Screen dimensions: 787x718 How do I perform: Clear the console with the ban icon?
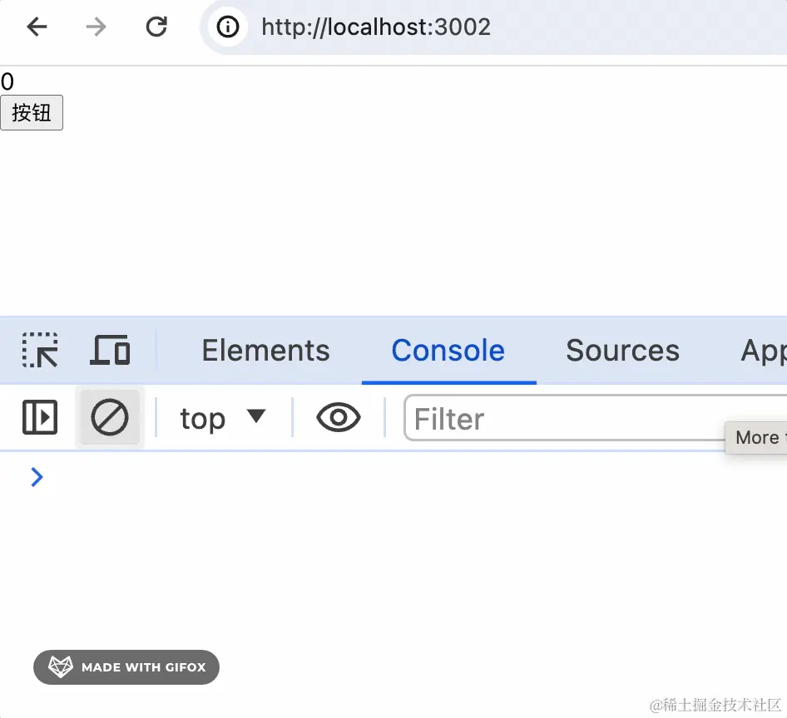tap(110, 417)
